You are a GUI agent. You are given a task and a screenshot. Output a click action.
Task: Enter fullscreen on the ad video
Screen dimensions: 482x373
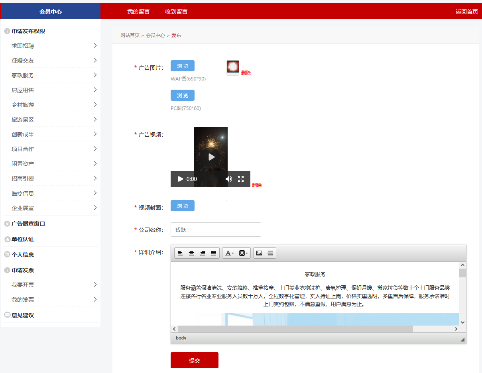point(241,179)
